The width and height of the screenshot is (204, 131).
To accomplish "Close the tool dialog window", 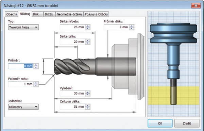I will 196,5.
